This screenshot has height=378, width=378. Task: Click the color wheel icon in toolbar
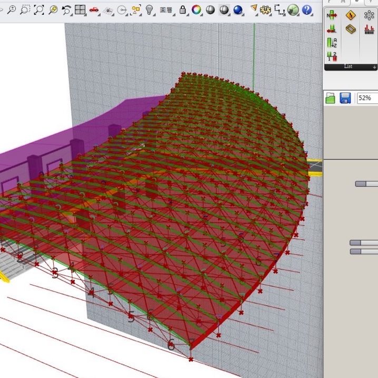click(196, 9)
